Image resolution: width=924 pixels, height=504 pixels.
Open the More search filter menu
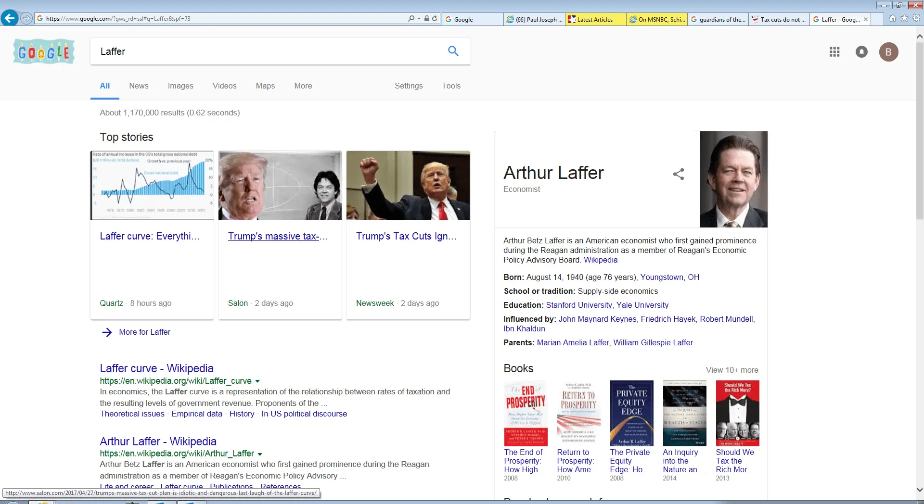(303, 86)
